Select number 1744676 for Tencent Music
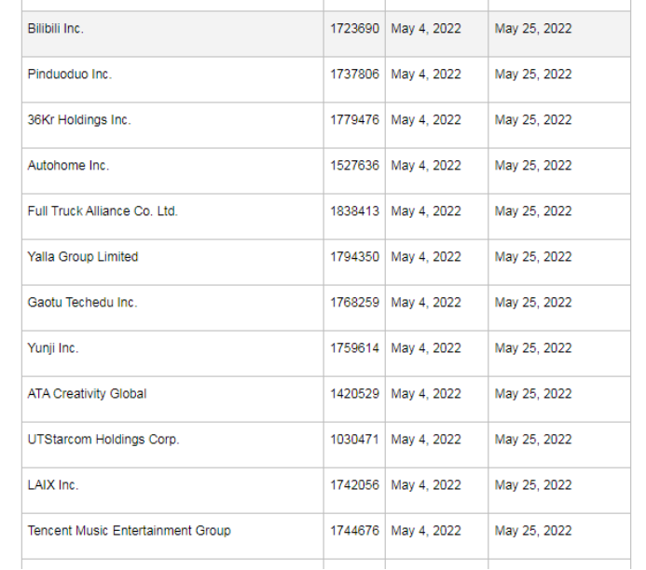This screenshot has height=570, width=646. pos(354,531)
